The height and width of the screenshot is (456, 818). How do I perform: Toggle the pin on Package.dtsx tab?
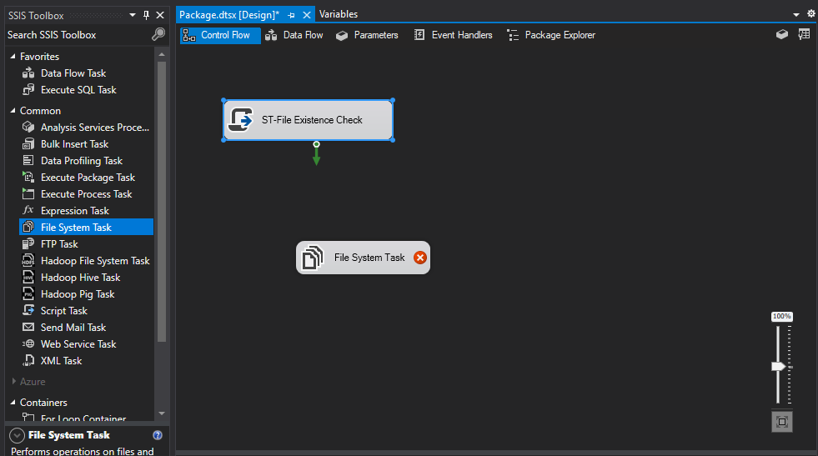point(291,15)
